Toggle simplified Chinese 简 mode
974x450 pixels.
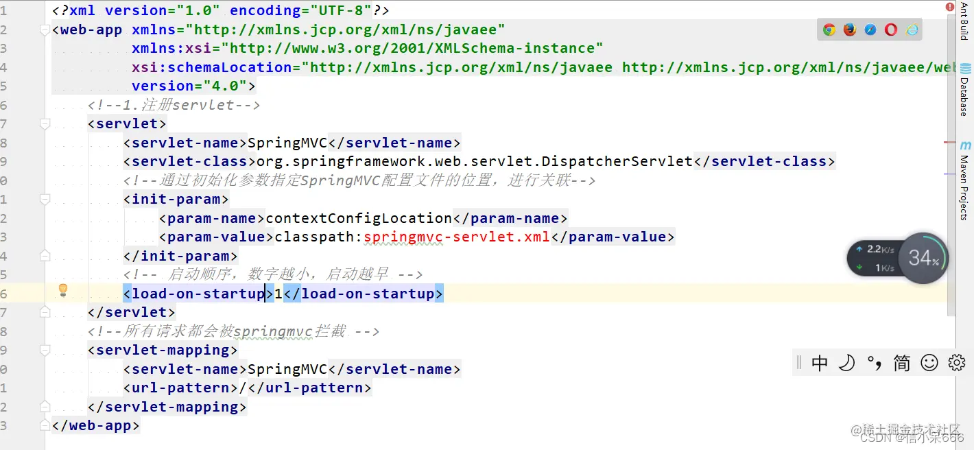point(902,363)
